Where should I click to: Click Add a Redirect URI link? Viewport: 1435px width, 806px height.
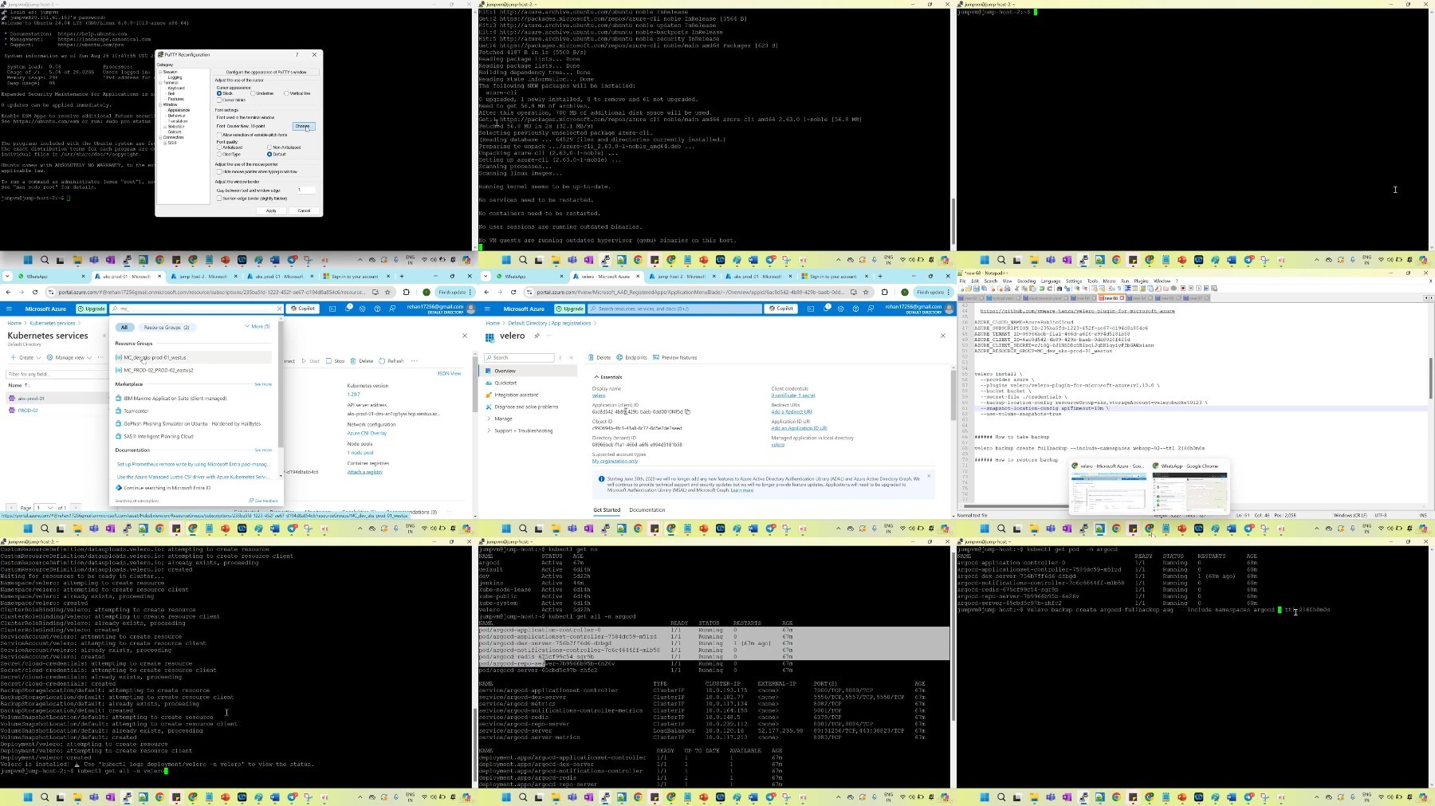click(791, 412)
